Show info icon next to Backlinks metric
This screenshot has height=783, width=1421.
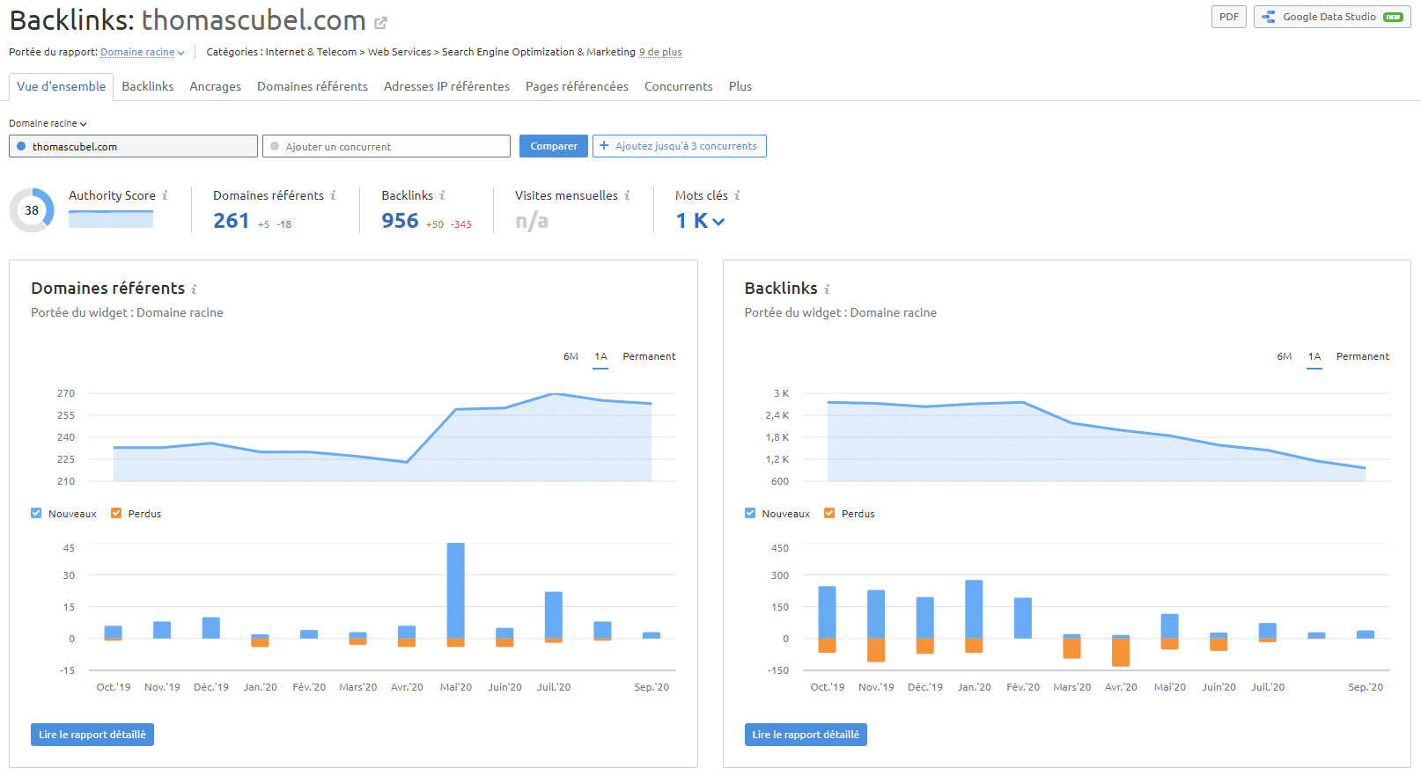click(x=442, y=195)
